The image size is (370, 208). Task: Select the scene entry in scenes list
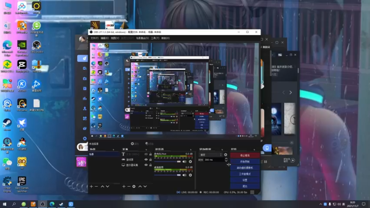[x=104, y=154]
